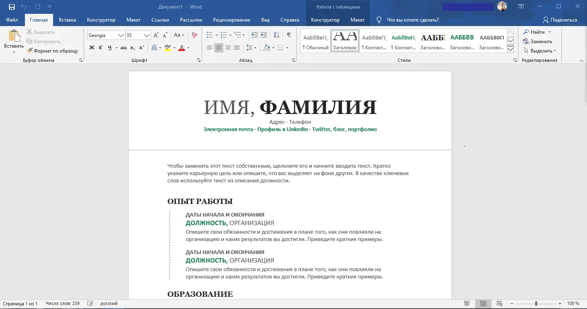Clear all formatting with the eraser icon

point(194,35)
